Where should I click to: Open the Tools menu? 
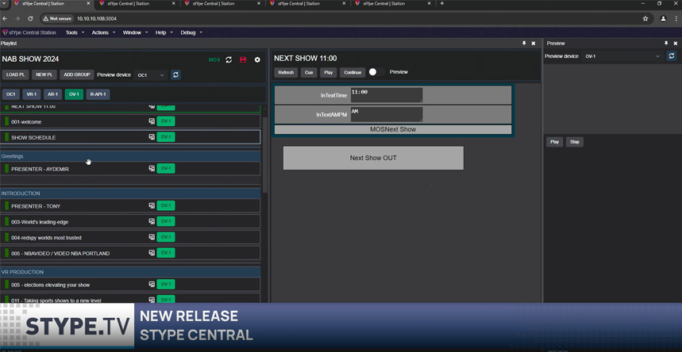[x=75, y=33]
